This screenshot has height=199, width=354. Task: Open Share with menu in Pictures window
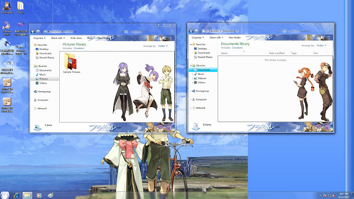(x=58, y=38)
